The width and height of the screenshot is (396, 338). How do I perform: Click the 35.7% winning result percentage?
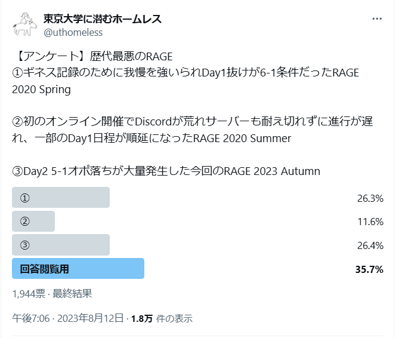(369, 269)
